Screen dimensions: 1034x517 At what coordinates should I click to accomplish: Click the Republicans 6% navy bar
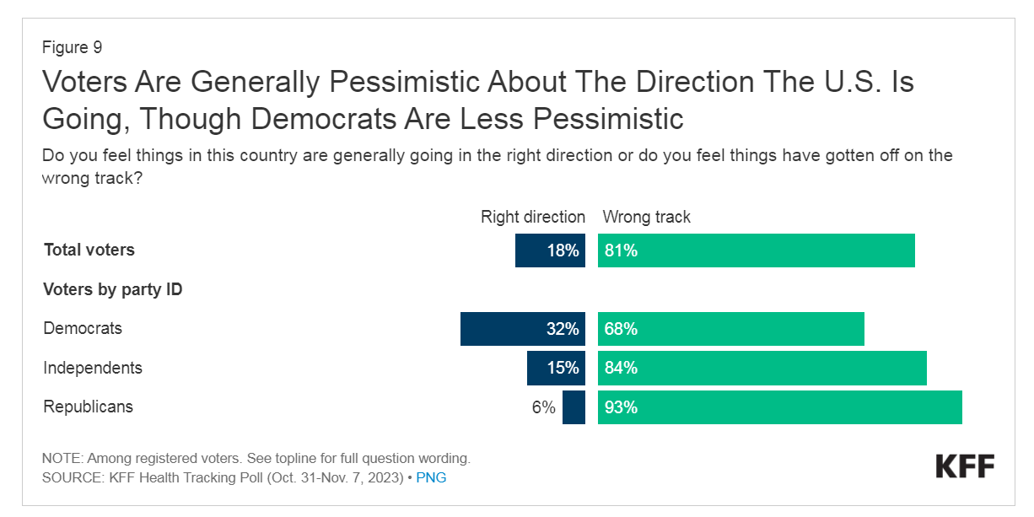(574, 407)
